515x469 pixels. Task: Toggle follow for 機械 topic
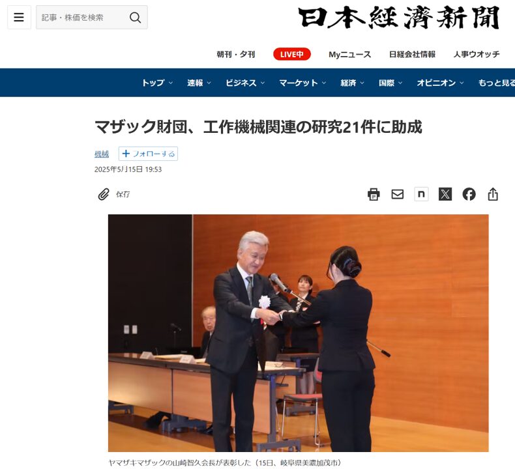point(148,154)
